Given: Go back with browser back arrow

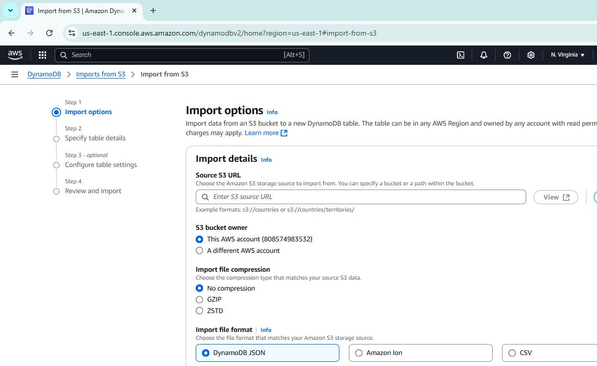Looking at the screenshot, I should point(12,33).
